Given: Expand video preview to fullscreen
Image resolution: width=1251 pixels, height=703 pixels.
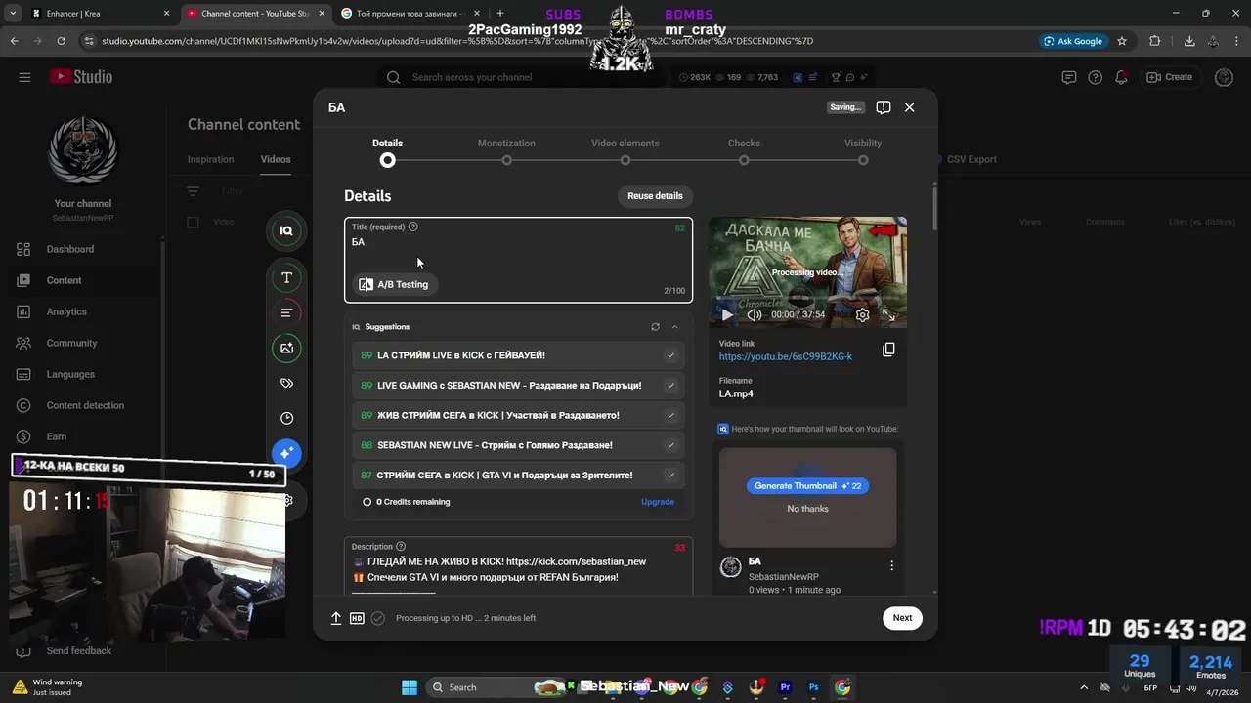Looking at the screenshot, I should click(888, 314).
